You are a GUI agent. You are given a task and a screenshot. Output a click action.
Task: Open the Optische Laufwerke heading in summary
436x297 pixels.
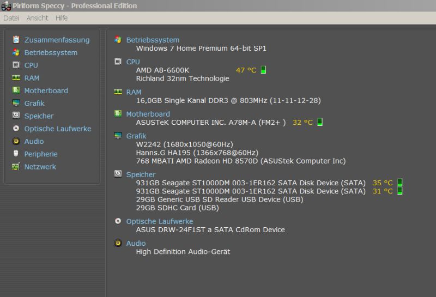160,221
